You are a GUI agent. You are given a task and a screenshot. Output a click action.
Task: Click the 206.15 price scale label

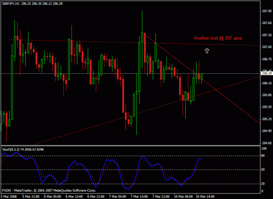[266, 83]
